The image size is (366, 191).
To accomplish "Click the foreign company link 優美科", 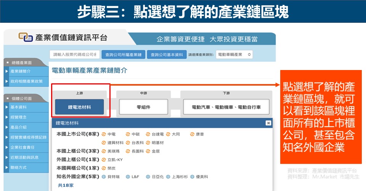I will point(202,177).
